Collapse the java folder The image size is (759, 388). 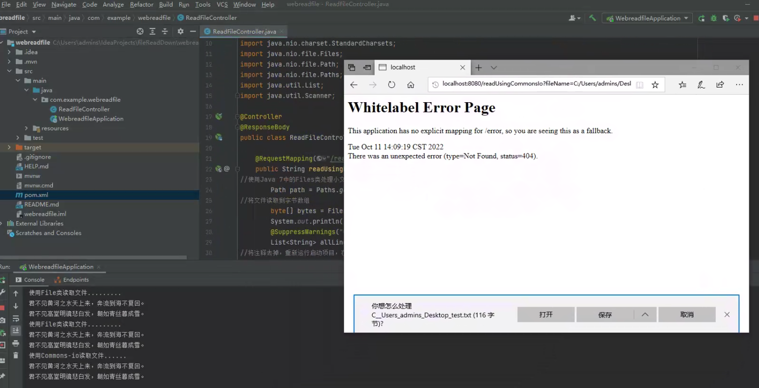click(x=26, y=90)
